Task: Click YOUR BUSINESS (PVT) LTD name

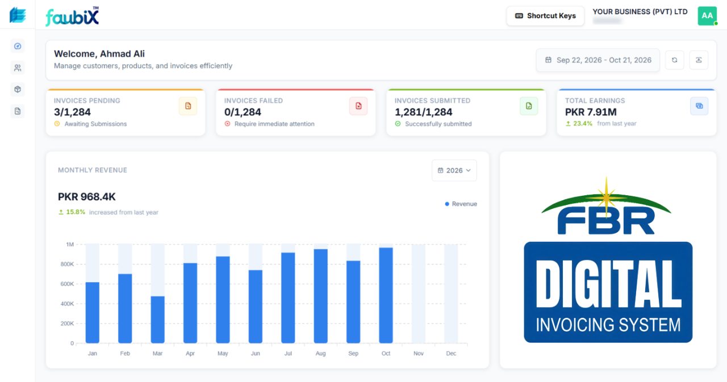Action: pos(640,11)
